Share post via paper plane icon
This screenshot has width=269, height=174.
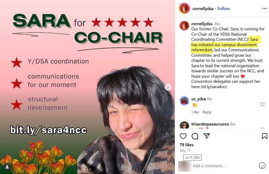click(206, 136)
